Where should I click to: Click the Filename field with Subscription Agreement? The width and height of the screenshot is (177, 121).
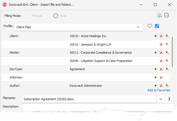(x=89, y=99)
